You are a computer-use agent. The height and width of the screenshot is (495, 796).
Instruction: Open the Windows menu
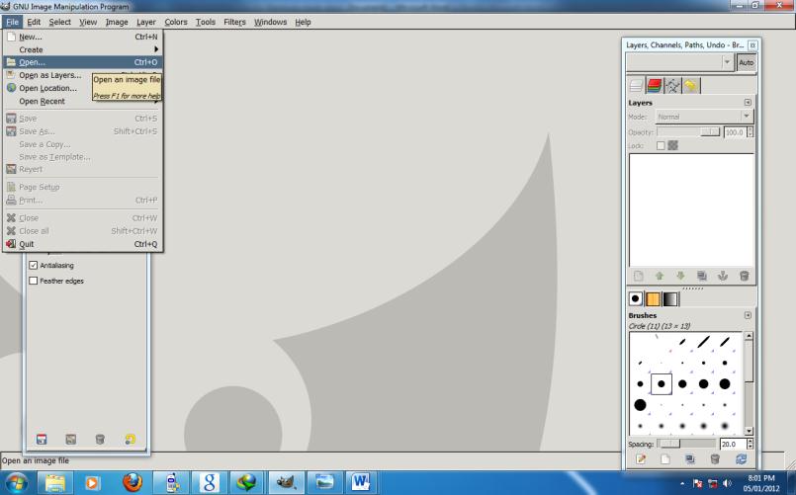(x=270, y=22)
